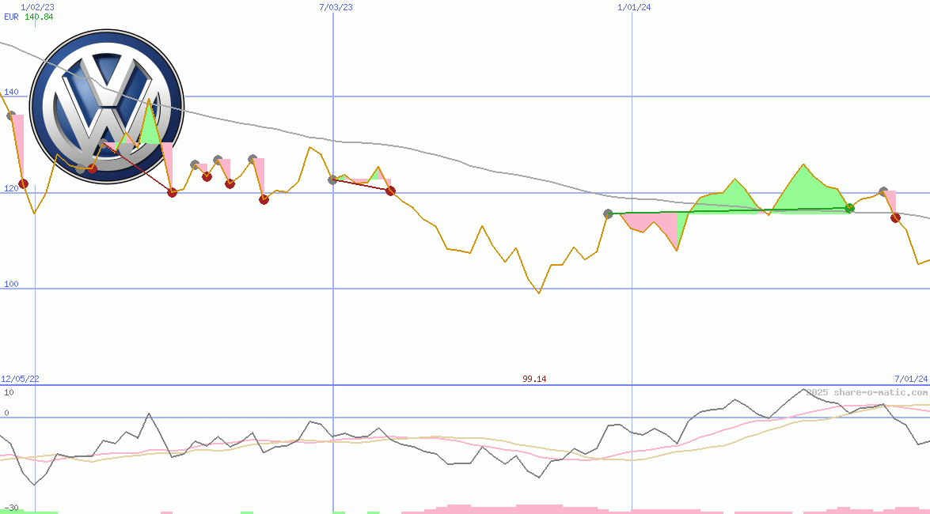Image resolution: width=930 pixels, height=514 pixels.
Task: Open the share-o-matic.com watermark link
Action: pos(867,392)
